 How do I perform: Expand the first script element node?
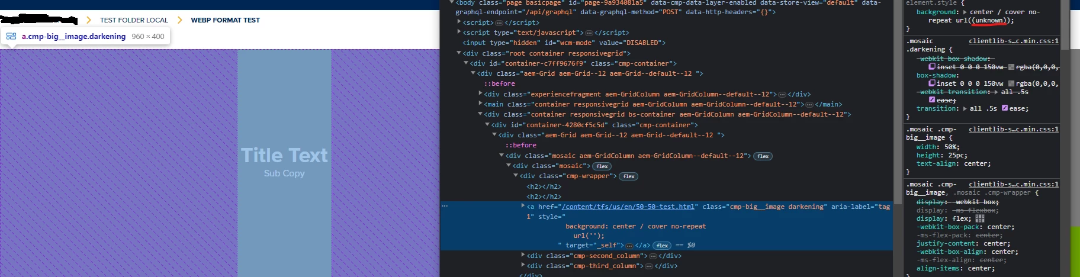tap(459, 22)
